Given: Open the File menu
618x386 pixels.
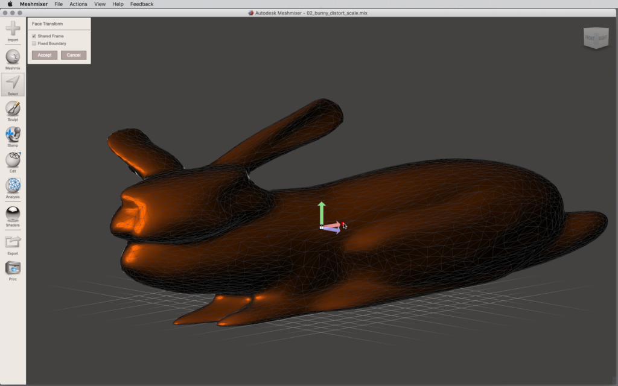Looking at the screenshot, I should click(x=59, y=4).
